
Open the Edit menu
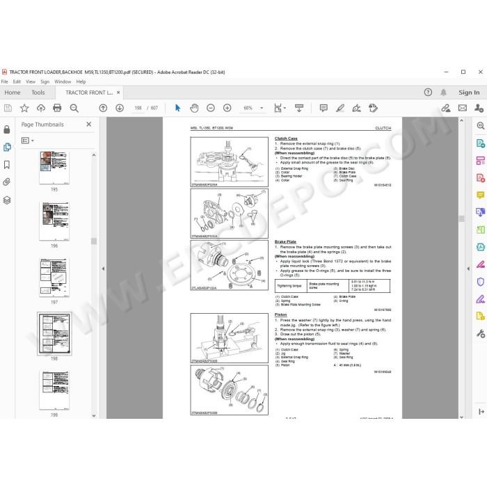coord(17,81)
